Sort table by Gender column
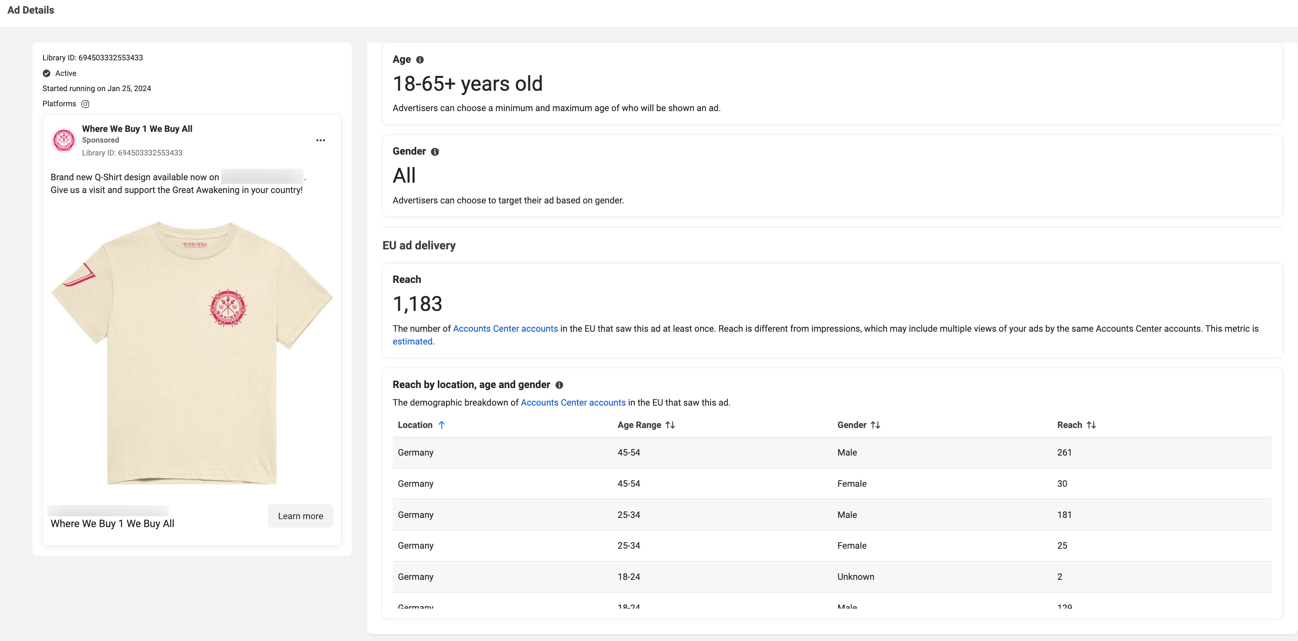 [x=875, y=425]
